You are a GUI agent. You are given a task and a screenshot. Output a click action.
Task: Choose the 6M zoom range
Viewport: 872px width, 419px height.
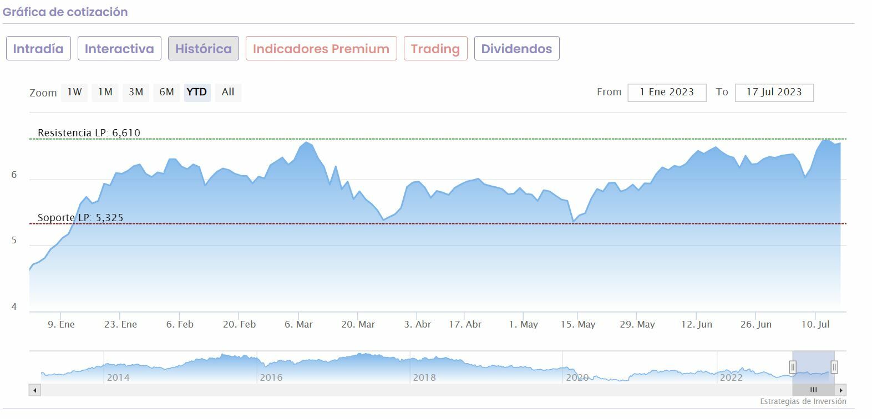[166, 92]
